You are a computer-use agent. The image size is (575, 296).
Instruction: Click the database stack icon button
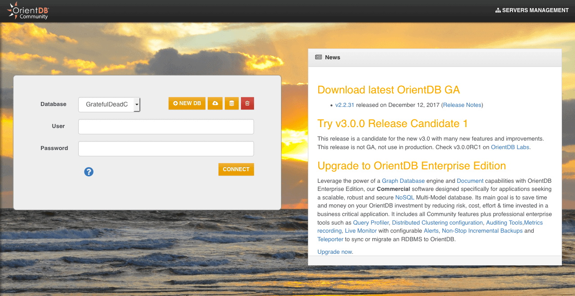pos(232,104)
